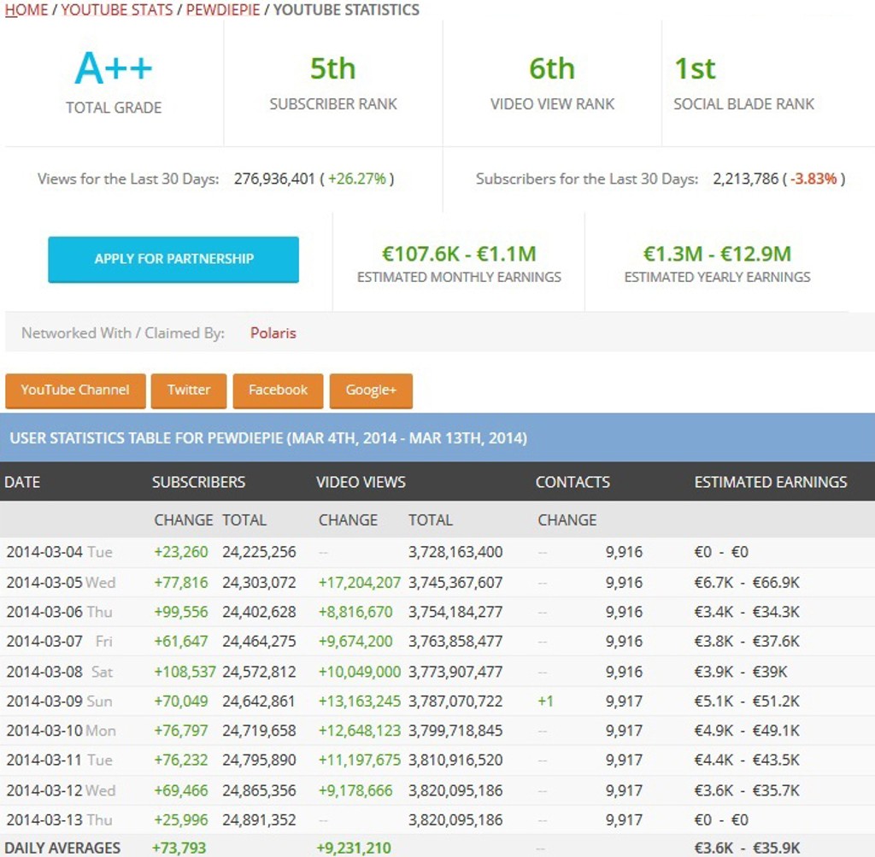
Task: Click the Google+ button
Action: (x=371, y=390)
